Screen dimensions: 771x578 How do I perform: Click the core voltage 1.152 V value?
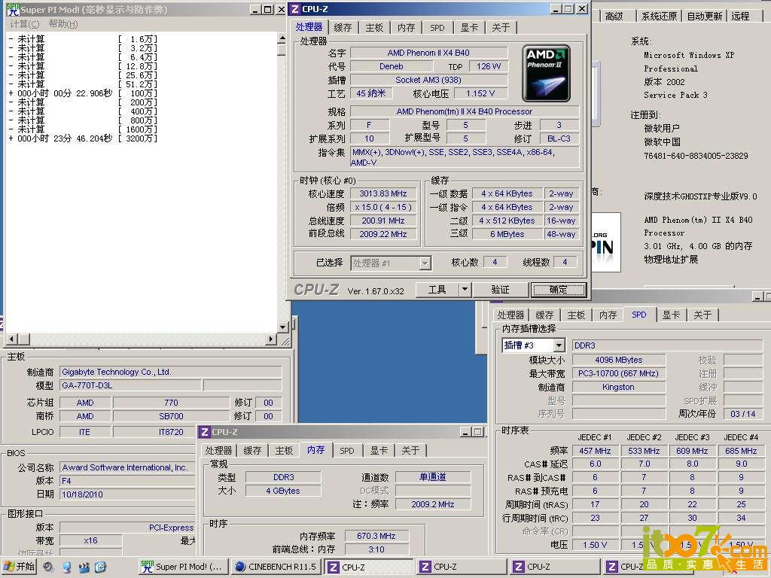pyautogui.click(x=480, y=93)
